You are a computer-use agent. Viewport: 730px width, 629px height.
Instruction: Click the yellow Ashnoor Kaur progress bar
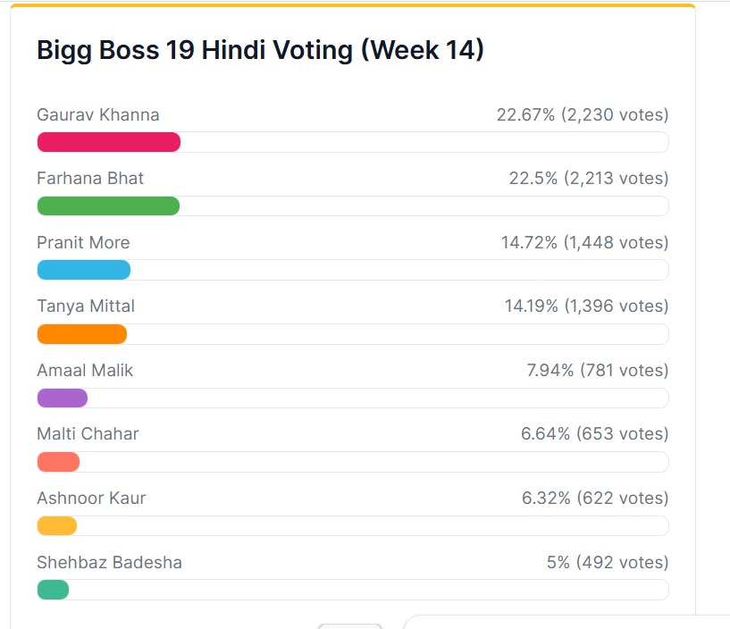(x=56, y=525)
